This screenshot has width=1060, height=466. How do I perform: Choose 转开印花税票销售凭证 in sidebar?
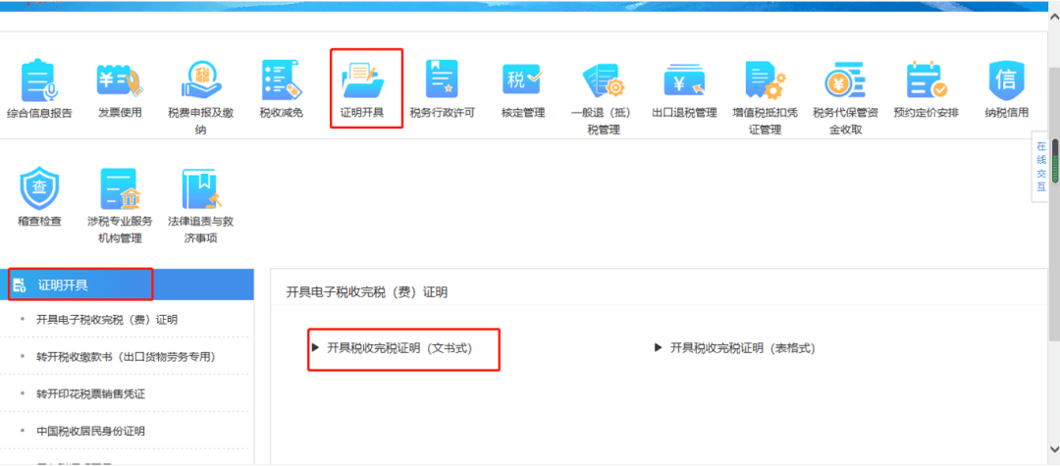(90, 393)
